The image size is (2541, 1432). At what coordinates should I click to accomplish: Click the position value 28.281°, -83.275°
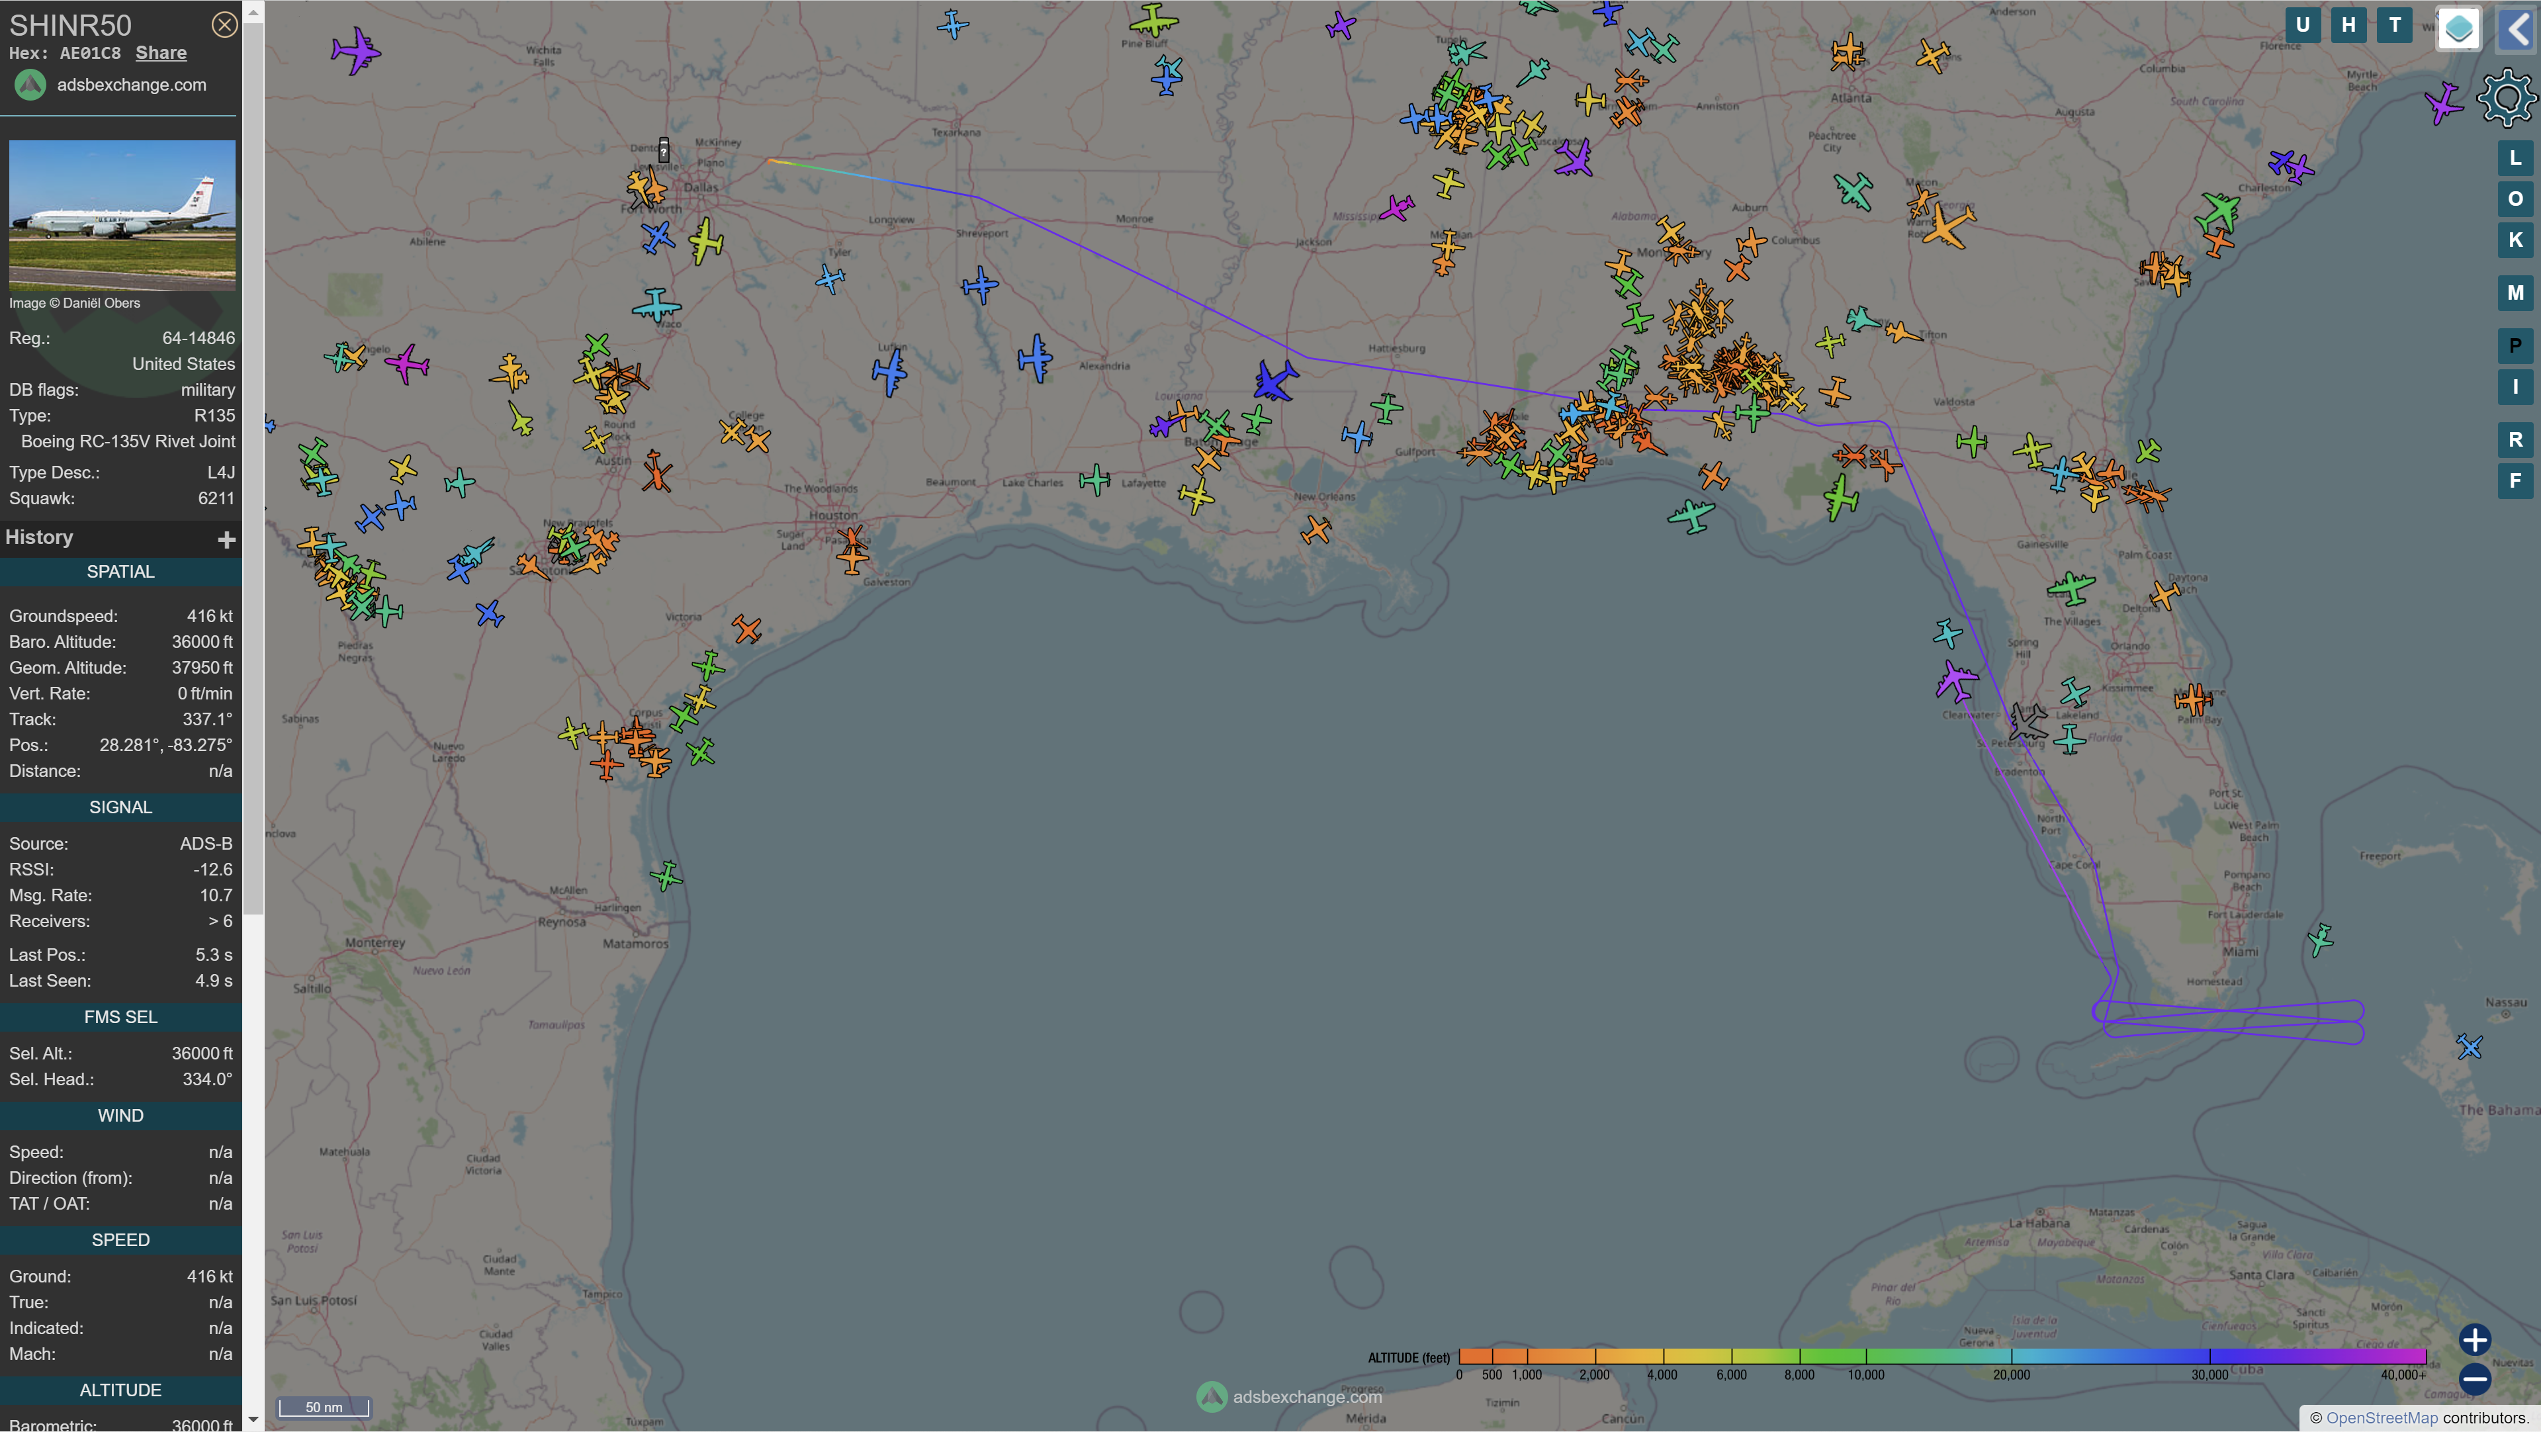pos(165,746)
